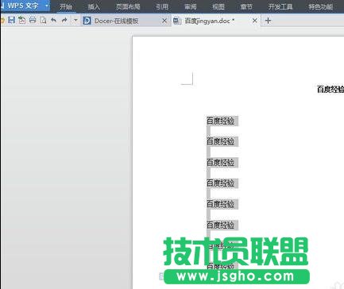This screenshot has height=289, width=344.
Task: Click the Export to PDF icon
Action: click(22, 20)
